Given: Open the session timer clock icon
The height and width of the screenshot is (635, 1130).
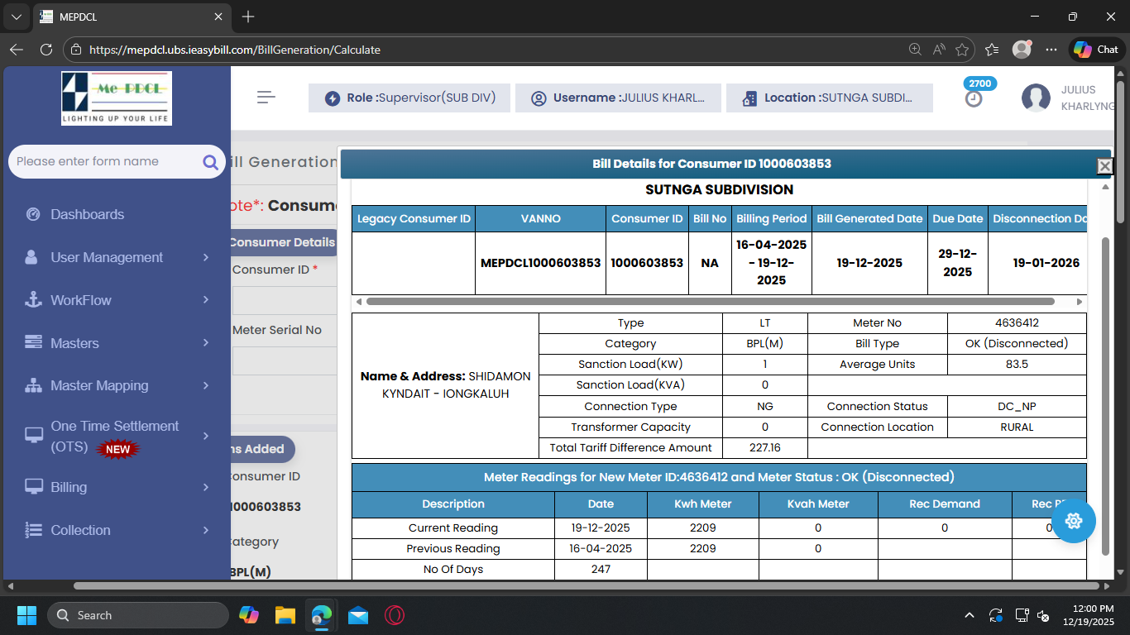Looking at the screenshot, I should tap(974, 98).
